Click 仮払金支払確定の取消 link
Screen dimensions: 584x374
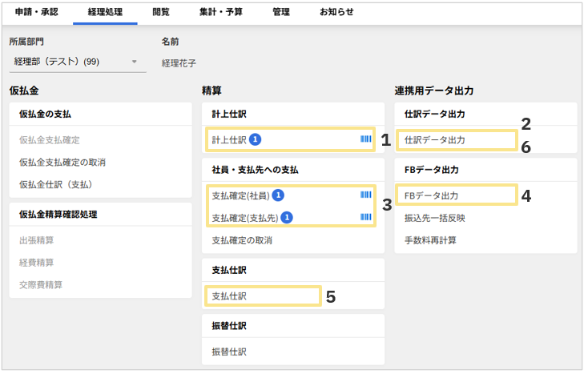tap(62, 163)
